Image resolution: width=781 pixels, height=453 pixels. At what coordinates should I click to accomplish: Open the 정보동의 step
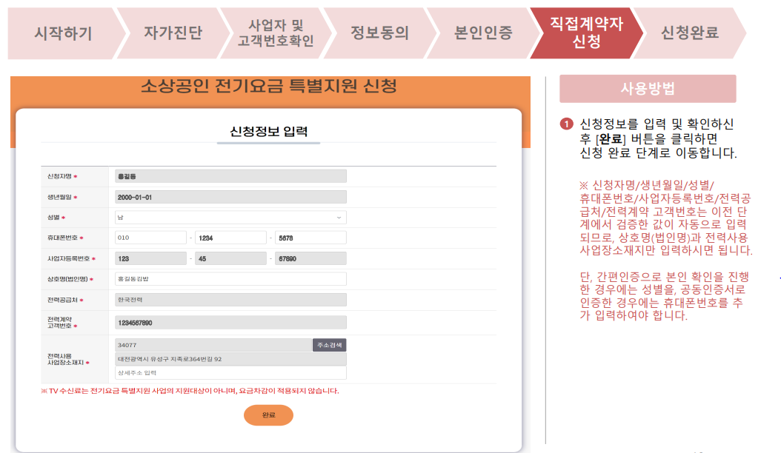[380, 33]
